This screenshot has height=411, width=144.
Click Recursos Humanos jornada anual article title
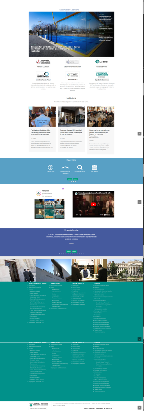click(x=100, y=132)
